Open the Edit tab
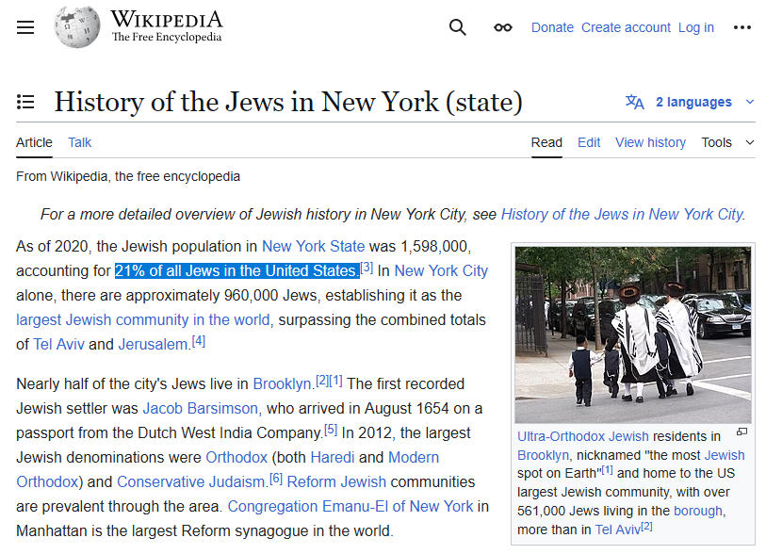 pyautogui.click(x=589, y=142)
